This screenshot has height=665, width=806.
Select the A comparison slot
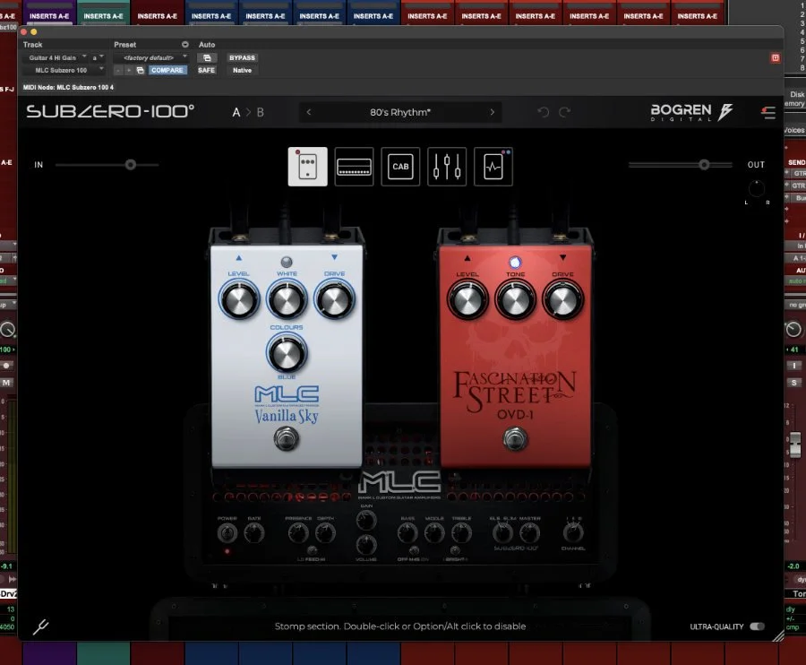coord(236,112)
